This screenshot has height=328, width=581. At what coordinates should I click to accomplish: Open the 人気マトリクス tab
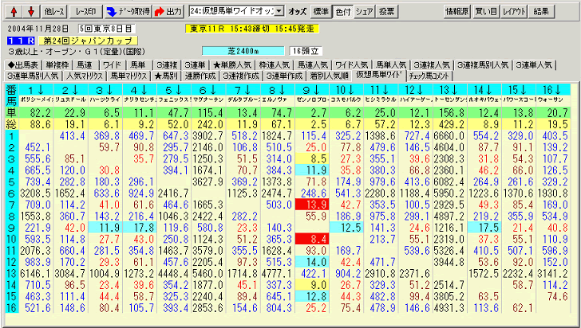pos(84,76)
